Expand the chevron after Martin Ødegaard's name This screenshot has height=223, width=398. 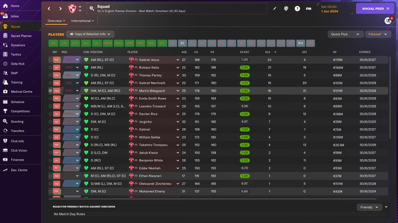[178, 91]
